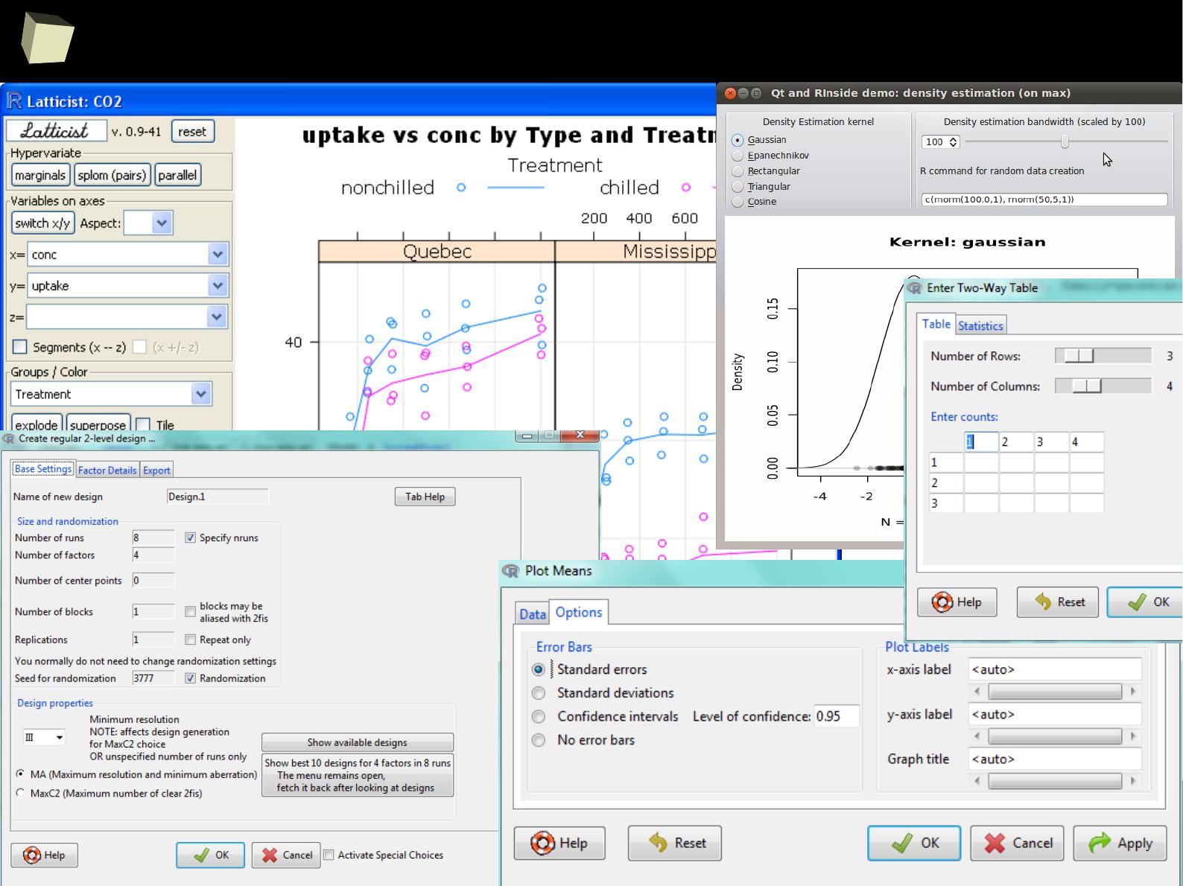Enable Activate Special Choices checkbox

pos(329,855)
